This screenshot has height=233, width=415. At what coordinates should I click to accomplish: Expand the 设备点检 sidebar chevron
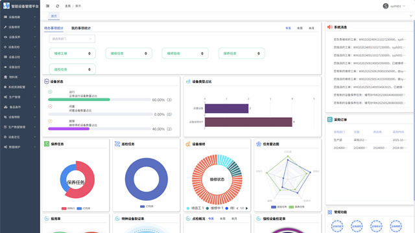pyautogui.click(x=34, y=57)
